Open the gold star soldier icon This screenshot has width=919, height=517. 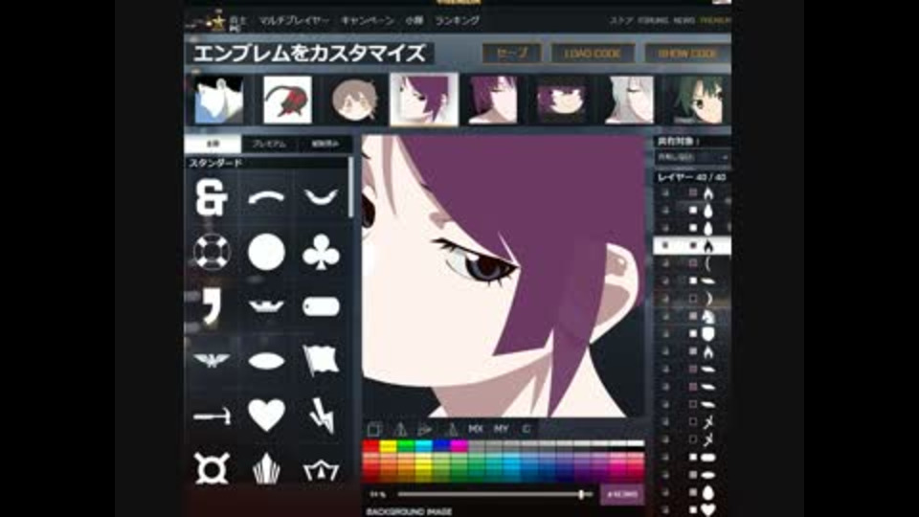click(217, 23)
